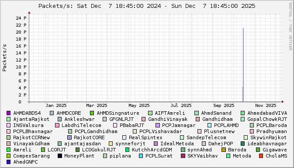Click the Jan 2025 x-axis label
This screenshot has width=294, height=168.
point(56,106)
